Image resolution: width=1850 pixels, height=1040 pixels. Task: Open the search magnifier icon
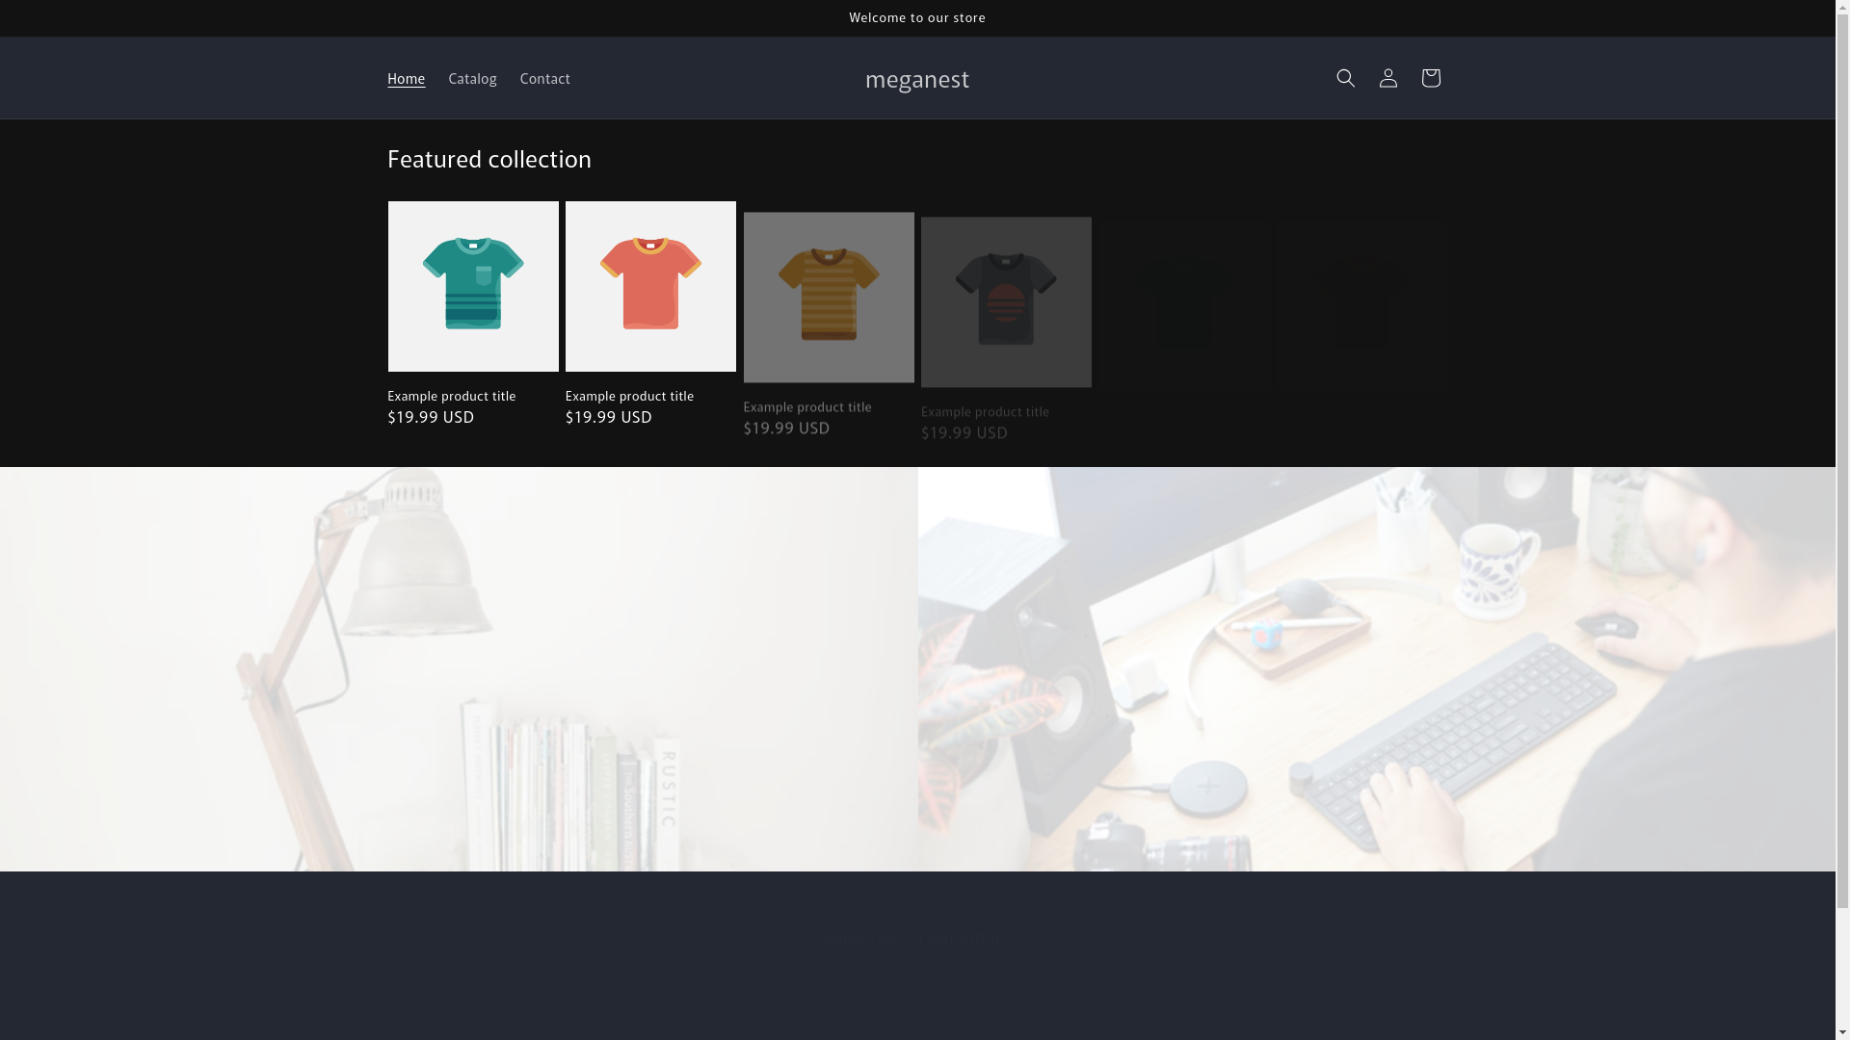pos(1345,78)
